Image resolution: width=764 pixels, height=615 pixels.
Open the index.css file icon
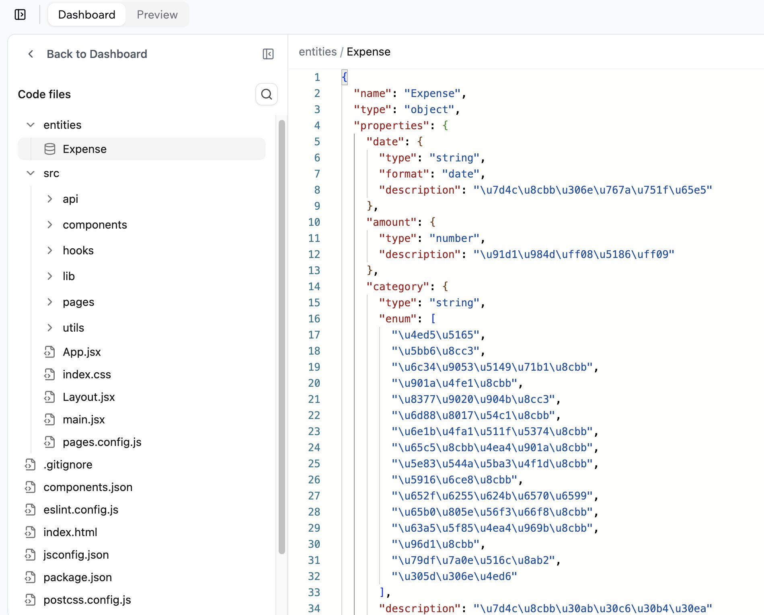[49, 374]
